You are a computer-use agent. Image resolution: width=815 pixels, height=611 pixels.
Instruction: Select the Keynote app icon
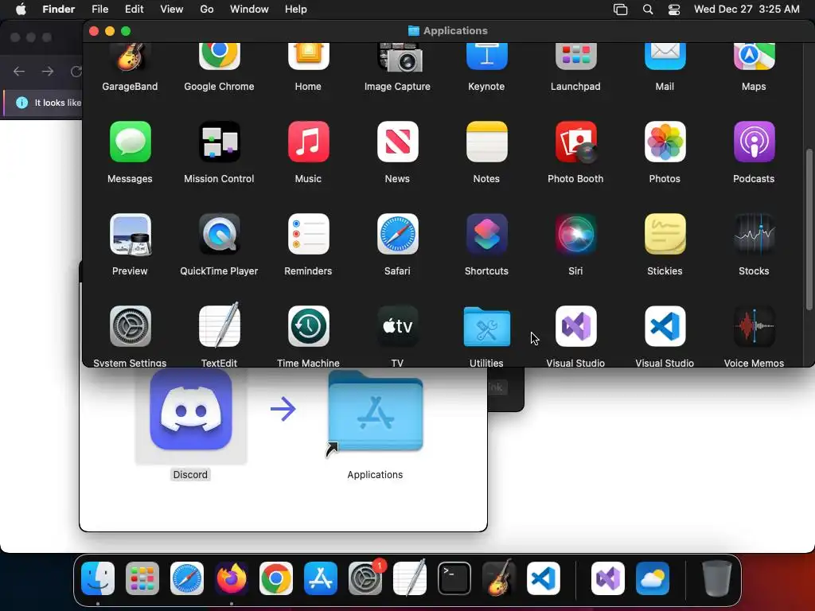click(486, 57)
